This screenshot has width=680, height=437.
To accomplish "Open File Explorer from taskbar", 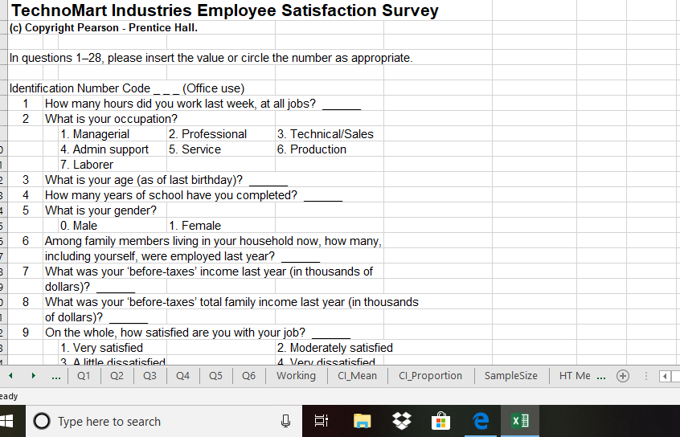I will (363, 421).
